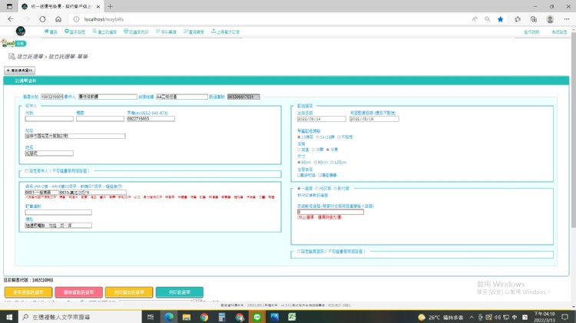Click the site information icon before localhost
Viewport: 576px width, 323px height.
pyautogui.click(x=76, y=19)
